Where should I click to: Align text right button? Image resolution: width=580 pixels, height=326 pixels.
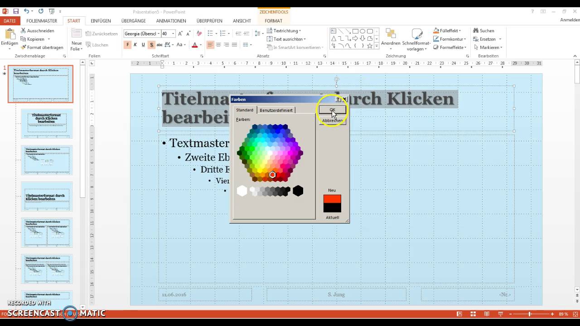point(226,45)
